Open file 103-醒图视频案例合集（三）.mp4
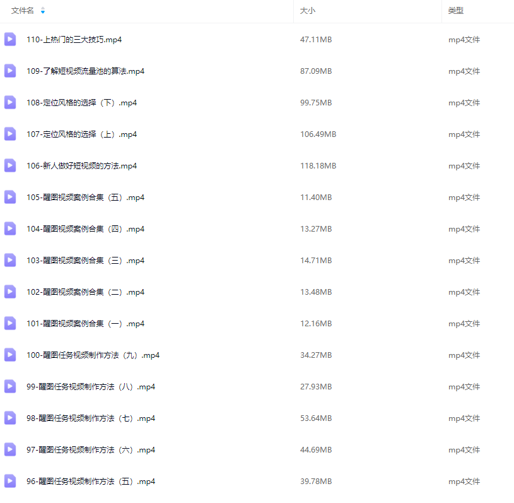514x503 pixels. [x=85, y=261]
